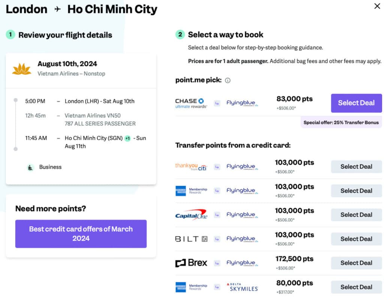Viewport: 384px width, 297px height.
Task: Close the flight booking dialog
Action: 377,6
